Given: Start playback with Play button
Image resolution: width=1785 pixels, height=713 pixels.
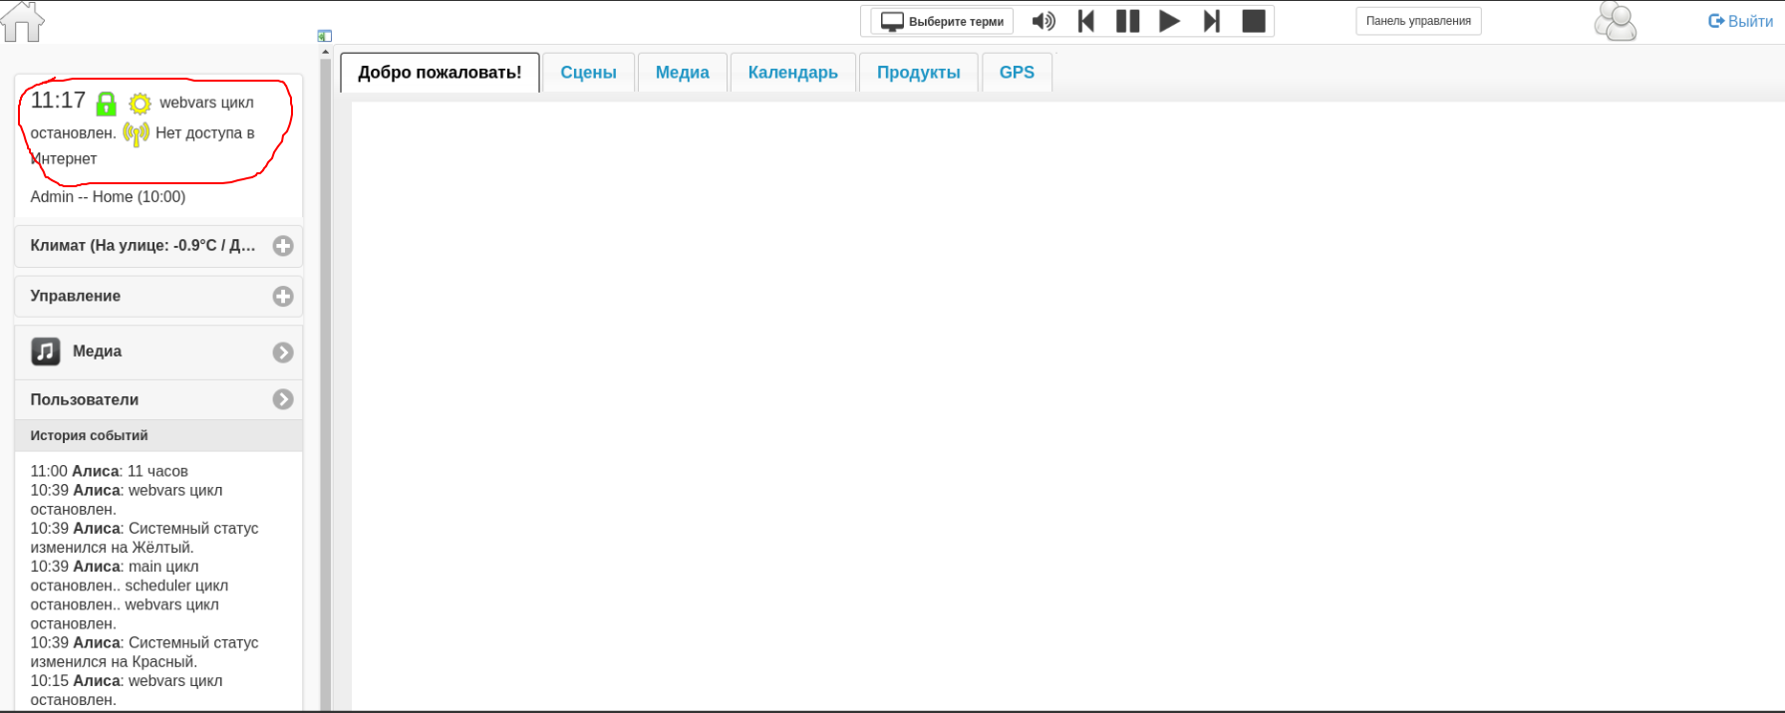Looking at the screenshot, I should point(1169,21).
